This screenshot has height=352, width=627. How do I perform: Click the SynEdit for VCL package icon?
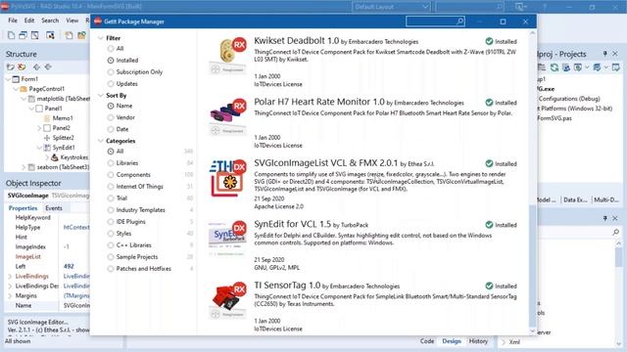pyautogui.click(x=227, y=239)
